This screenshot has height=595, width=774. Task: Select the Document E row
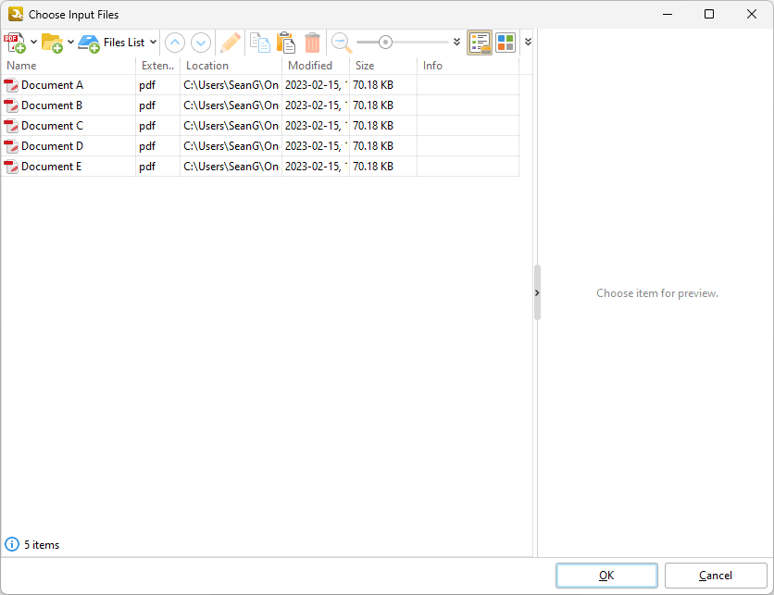[260, 167]
